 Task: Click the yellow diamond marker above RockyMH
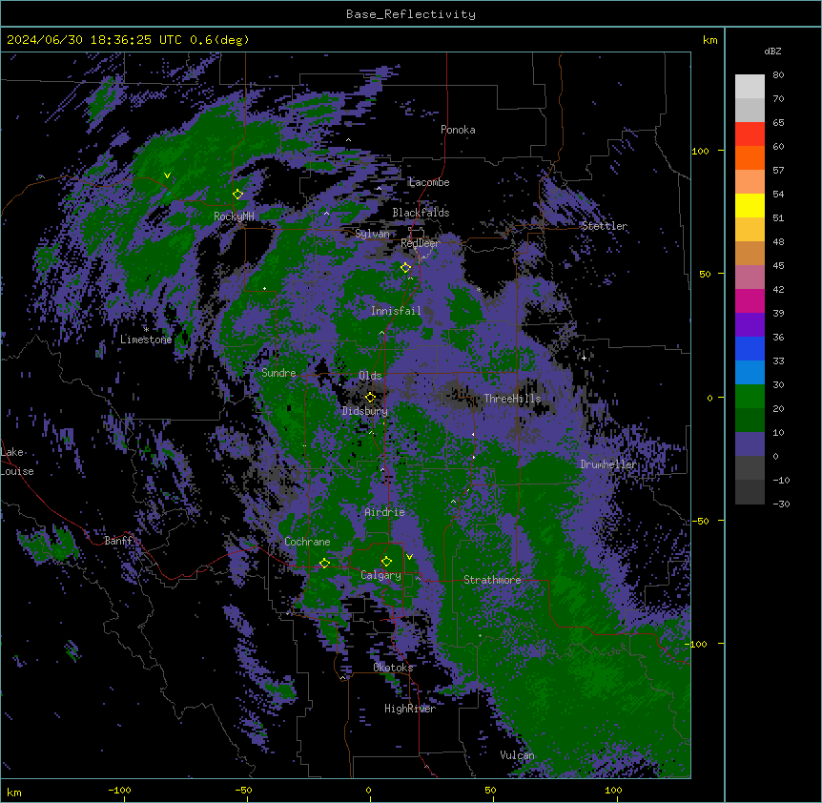pos(238,195)
